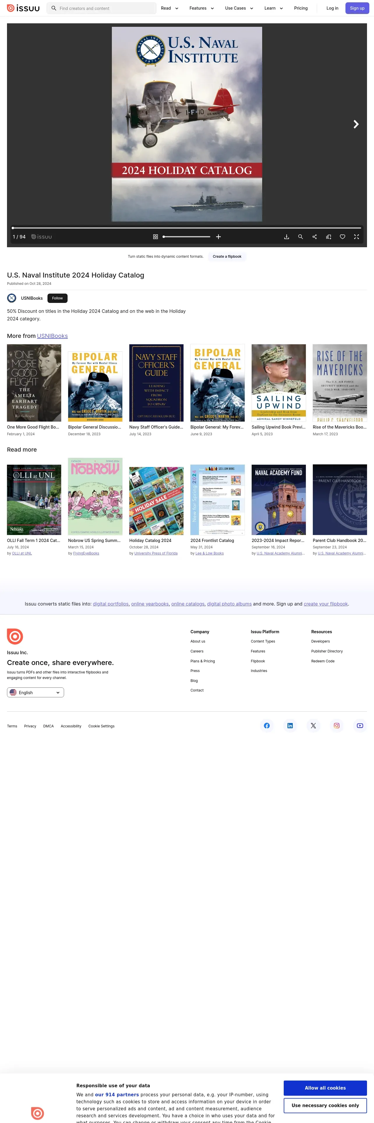Screen dimensions: 374x1123
Task: Open Issuu's X (Twitter) page
Action: point(313,725)
